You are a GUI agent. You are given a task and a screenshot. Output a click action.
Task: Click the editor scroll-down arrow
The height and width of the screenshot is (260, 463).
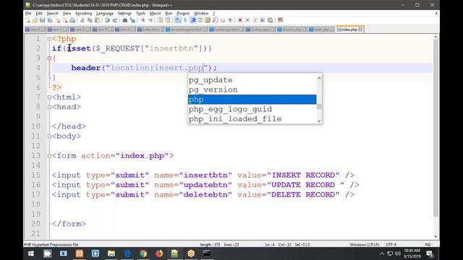tap(436, 236)
